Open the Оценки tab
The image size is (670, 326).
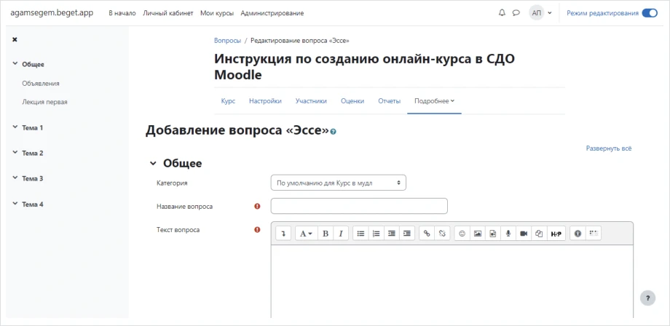[352, 101]
